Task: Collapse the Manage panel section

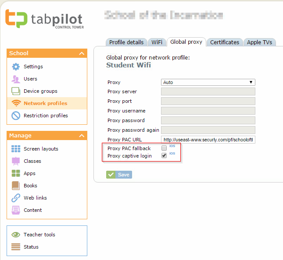Action: click(x=81, y=136)
